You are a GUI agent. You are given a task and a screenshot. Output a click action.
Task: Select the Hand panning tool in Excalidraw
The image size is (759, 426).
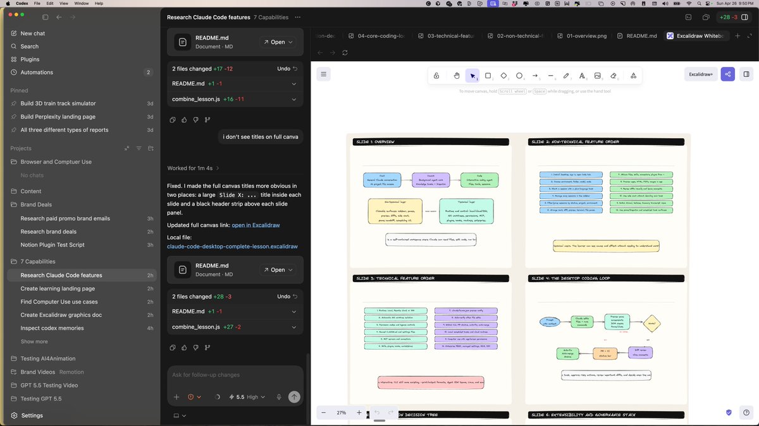[x=457, y=76]
